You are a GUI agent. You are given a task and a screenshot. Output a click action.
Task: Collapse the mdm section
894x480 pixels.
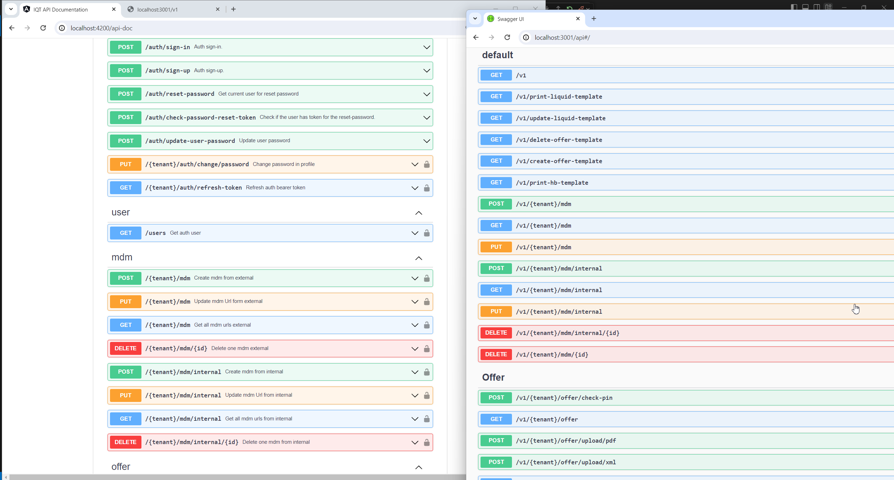[x=418, y=258]
